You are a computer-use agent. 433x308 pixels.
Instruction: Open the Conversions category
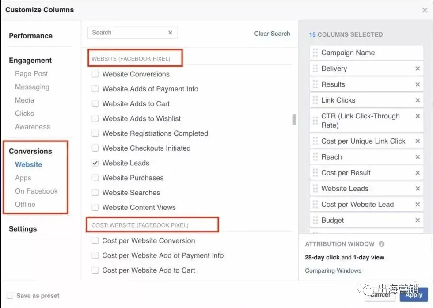coord(30,151)
